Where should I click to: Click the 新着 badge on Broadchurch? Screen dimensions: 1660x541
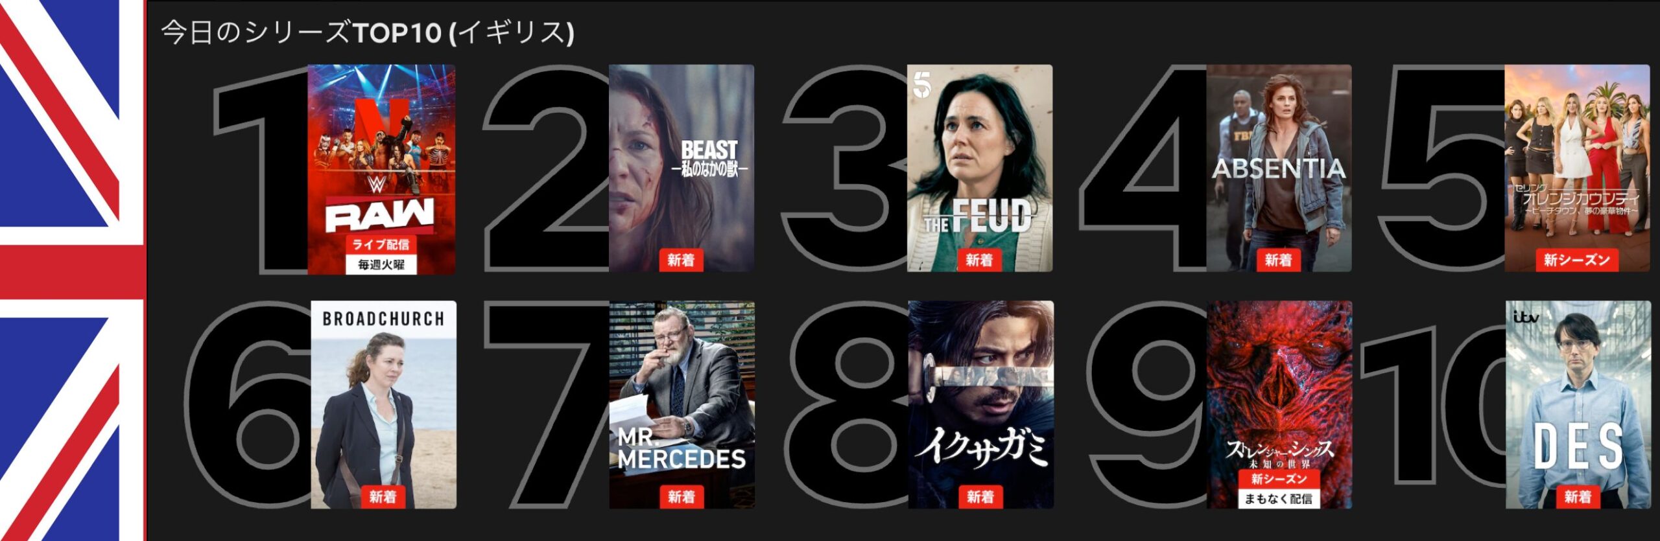click(x=383, y=497)
